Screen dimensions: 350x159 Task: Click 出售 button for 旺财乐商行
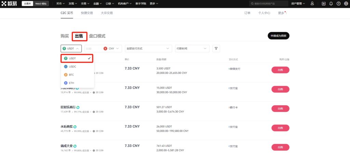(x=280, y=109)
